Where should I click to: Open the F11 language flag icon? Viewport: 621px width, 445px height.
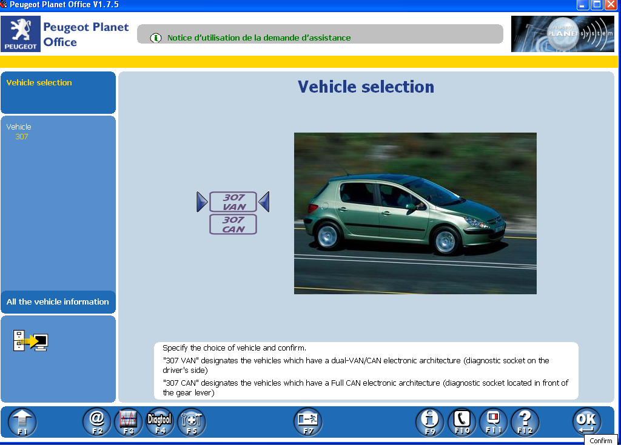tap(494, 422)
